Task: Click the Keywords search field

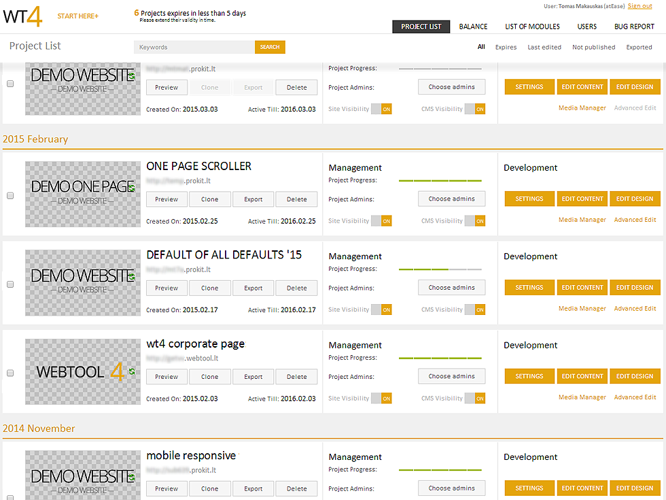Action: point(194,47)
